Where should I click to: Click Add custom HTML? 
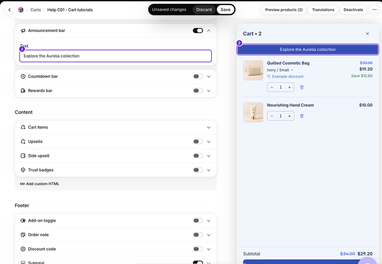[40, 184]
